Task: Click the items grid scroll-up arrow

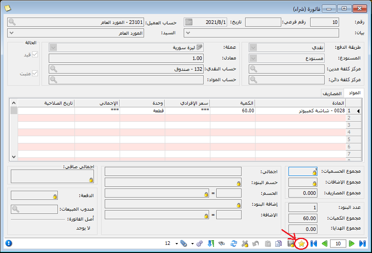Action: 14,103
